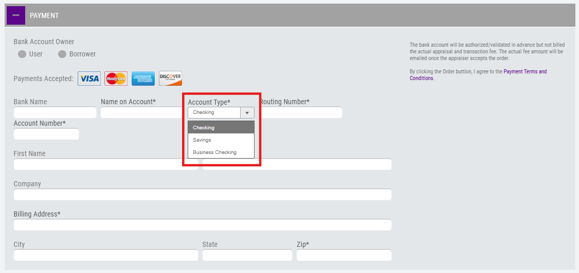Click the American Express logo
Screen dimensions: 579x273
click(143, 79)
